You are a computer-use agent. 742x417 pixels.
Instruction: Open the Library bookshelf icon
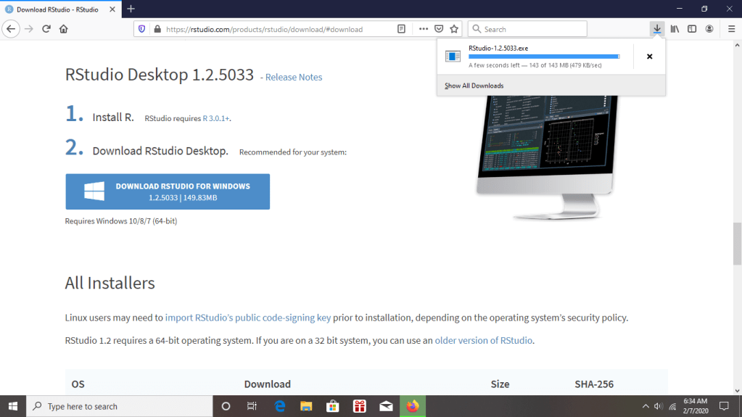(675, 29)
